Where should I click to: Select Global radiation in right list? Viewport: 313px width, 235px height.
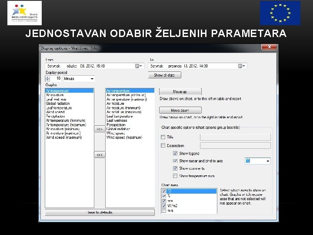[130, 129]
